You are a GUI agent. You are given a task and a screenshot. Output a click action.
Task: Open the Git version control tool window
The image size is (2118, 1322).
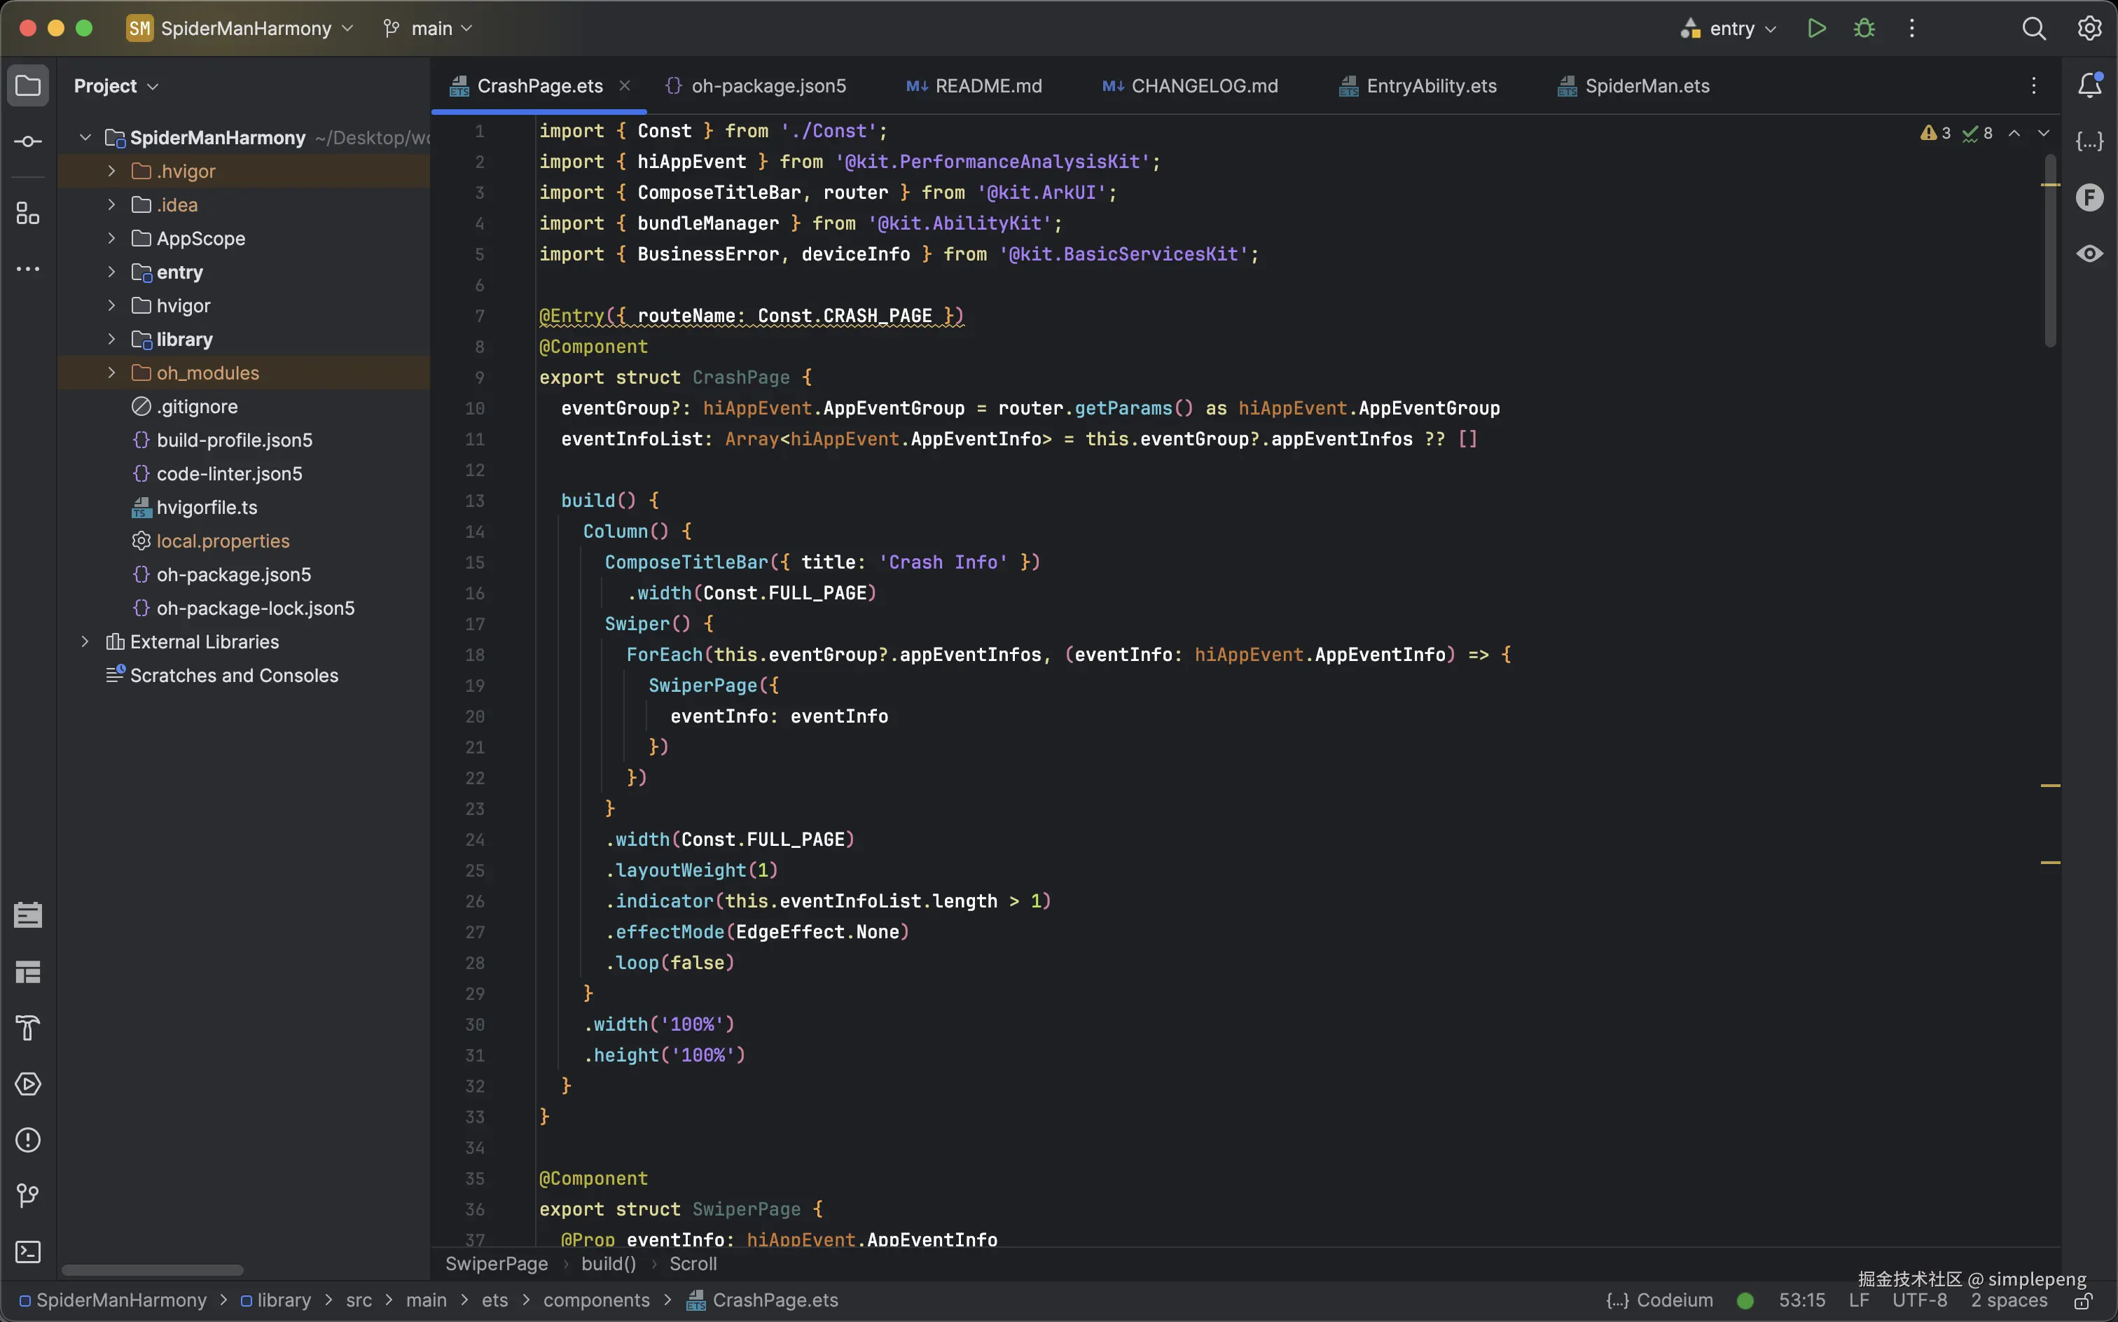point(28,1195)
